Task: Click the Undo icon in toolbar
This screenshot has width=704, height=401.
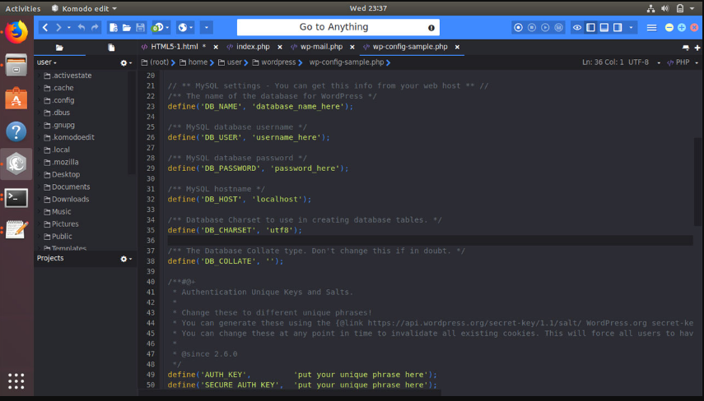Action: click(x=82, y=27)
